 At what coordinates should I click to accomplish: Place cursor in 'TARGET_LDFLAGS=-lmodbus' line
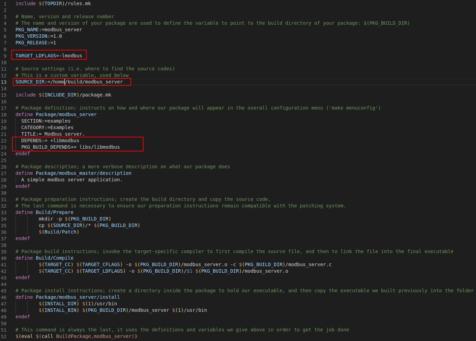(x=49, y=56)
